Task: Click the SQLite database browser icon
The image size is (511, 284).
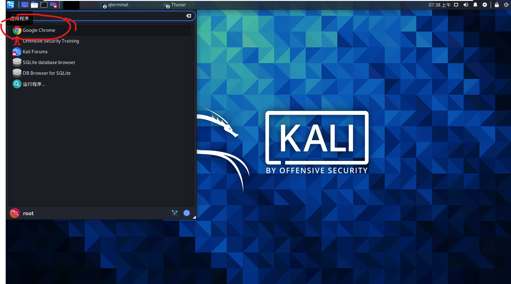Action: point(17,62)
